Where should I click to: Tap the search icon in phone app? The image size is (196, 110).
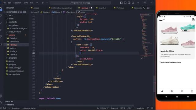pyautogui.click(x=172, y=91)
